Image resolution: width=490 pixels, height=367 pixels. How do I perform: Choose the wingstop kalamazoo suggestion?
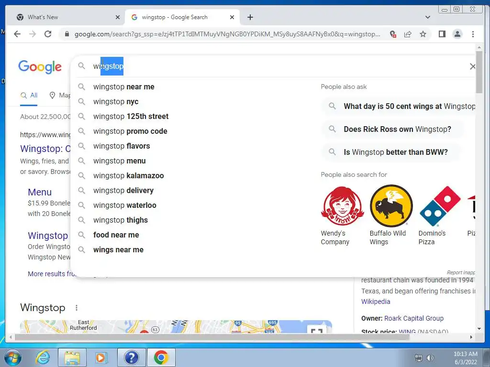pos(128,176)
